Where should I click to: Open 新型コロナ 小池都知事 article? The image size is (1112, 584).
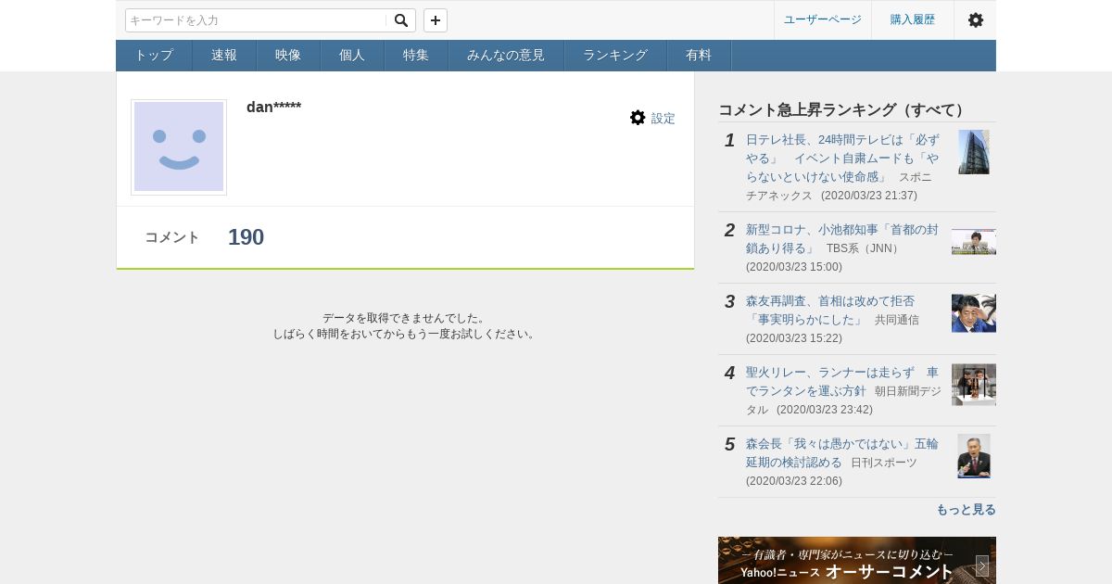842,238
